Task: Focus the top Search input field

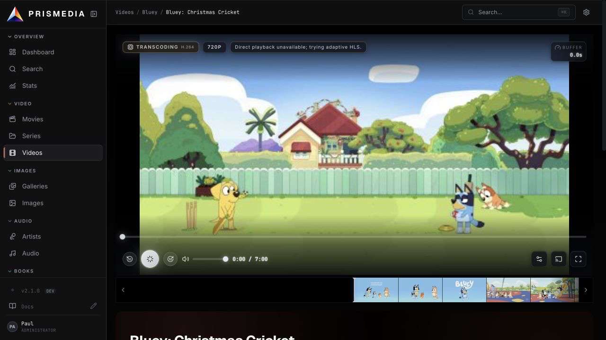Action: 518,12
